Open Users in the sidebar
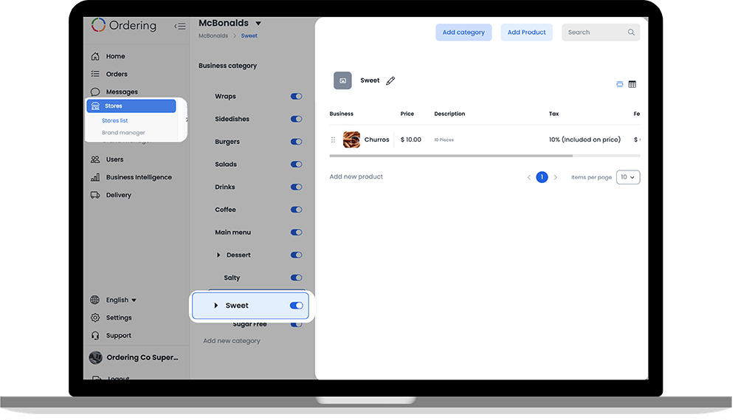Screen dimensions: 738x420 coord(115,159)
